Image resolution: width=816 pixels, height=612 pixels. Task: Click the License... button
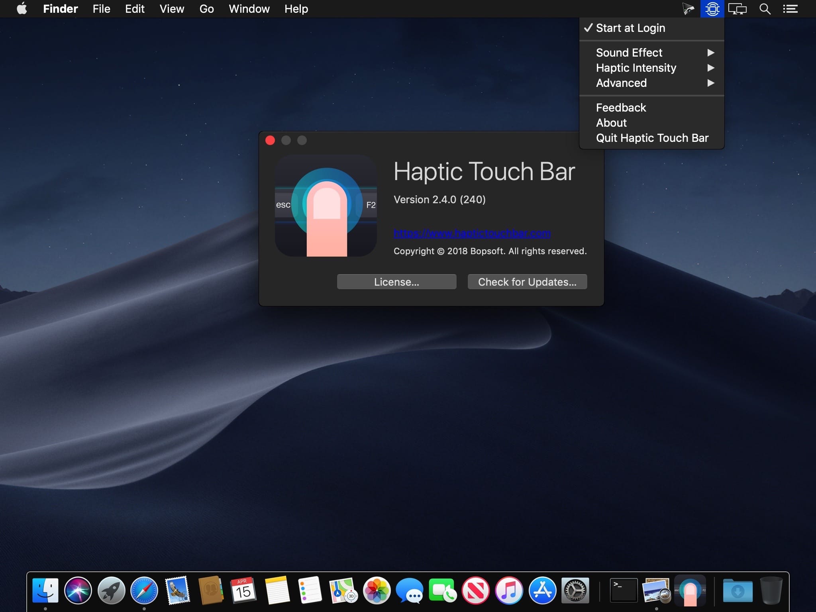tap(396, 282)
